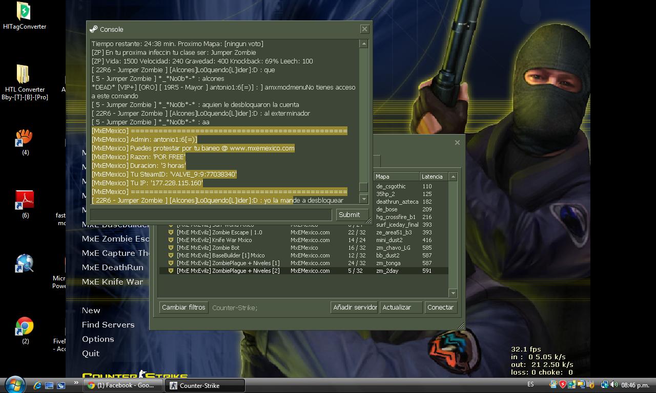656x393 pixels.
Task: Open the network connection tray icon
Action: (x=605, y=385)
